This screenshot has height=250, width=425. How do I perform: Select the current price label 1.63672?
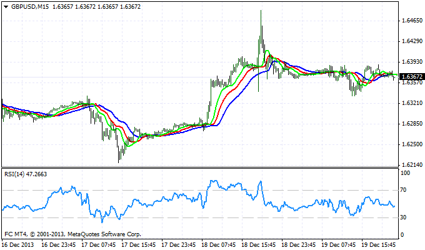(x=412, y=77)
